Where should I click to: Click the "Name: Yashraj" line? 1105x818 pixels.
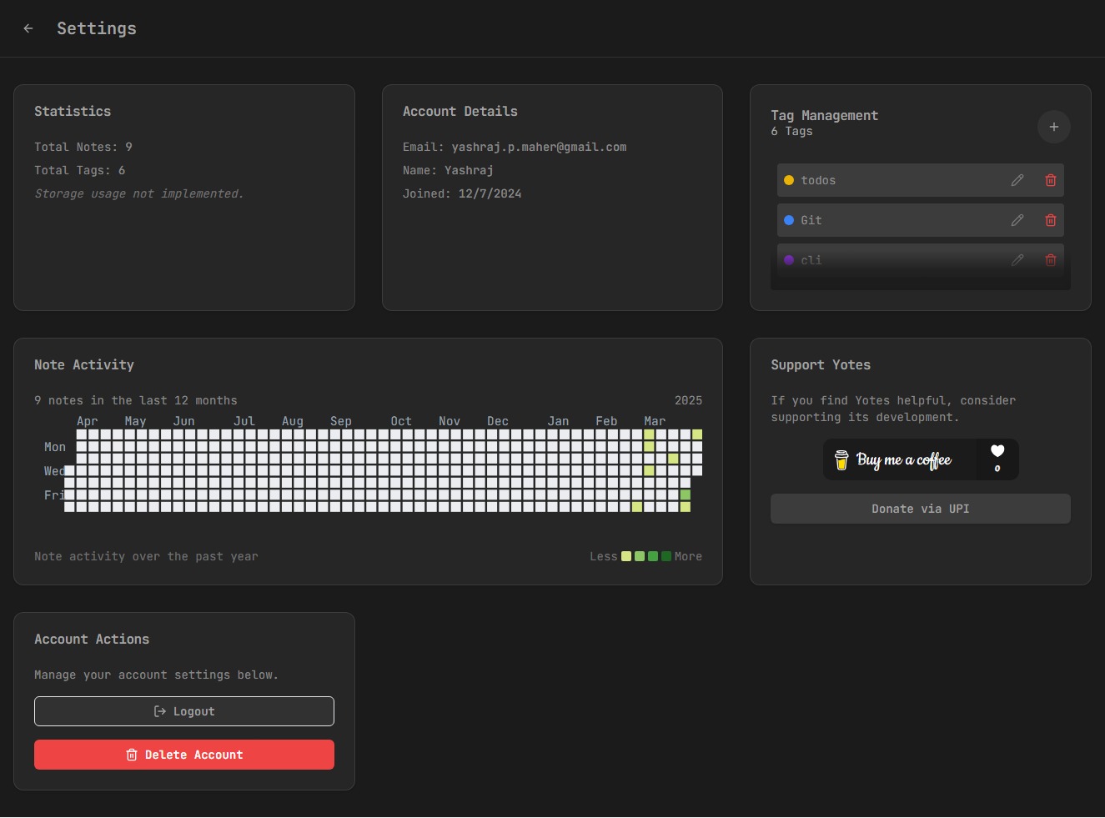448,170
